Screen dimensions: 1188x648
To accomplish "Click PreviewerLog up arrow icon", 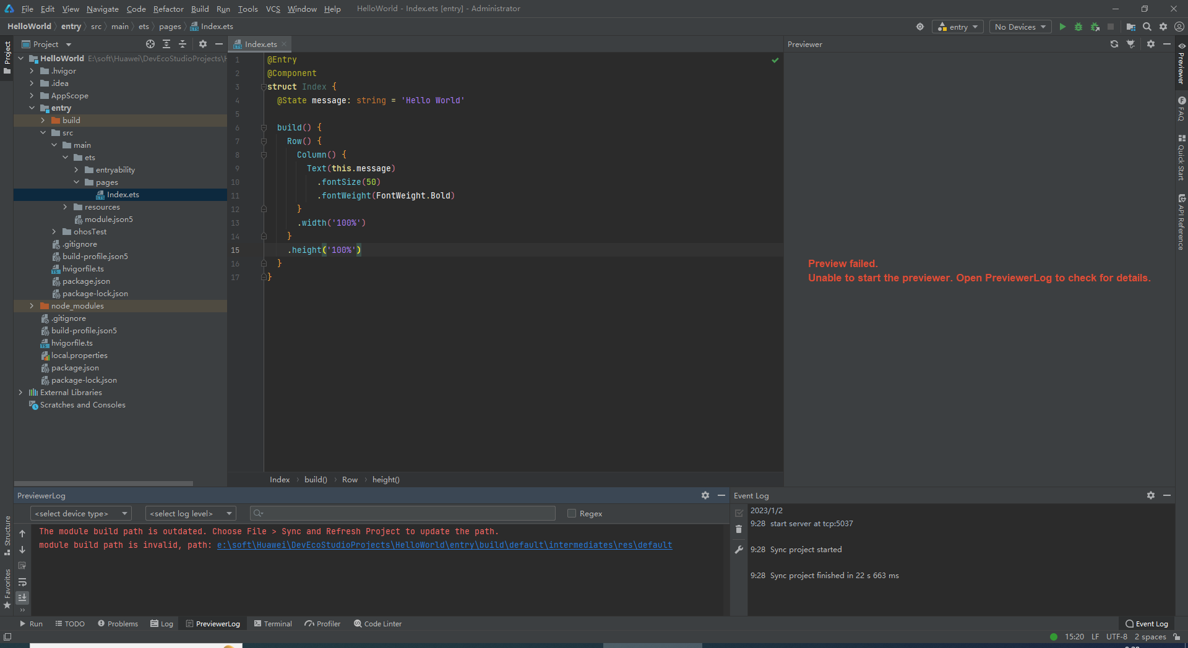I will click(22, 533).
